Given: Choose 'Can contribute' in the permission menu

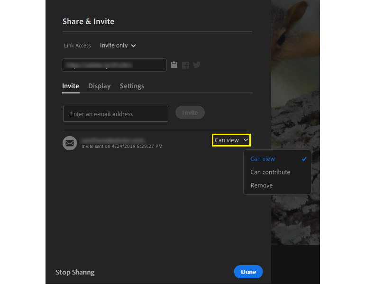Looking at the screenshot, I should (x=270, y=172).
